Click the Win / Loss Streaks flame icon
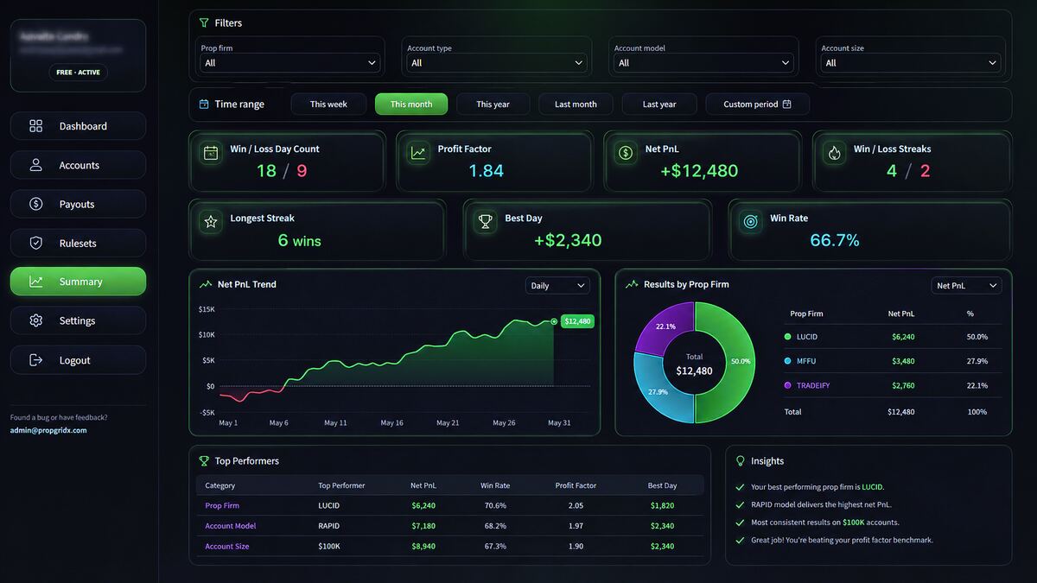Viewport: 1037px width, 583px height. (x=834, y=153)
